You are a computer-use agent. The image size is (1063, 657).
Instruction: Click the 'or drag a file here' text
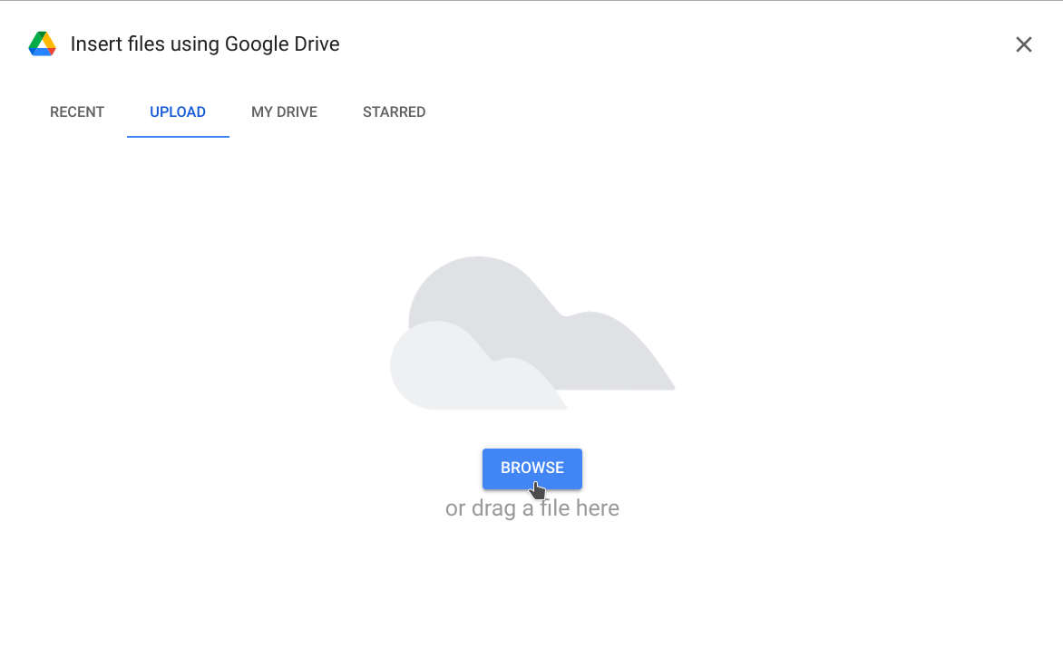tap(532, 508)
